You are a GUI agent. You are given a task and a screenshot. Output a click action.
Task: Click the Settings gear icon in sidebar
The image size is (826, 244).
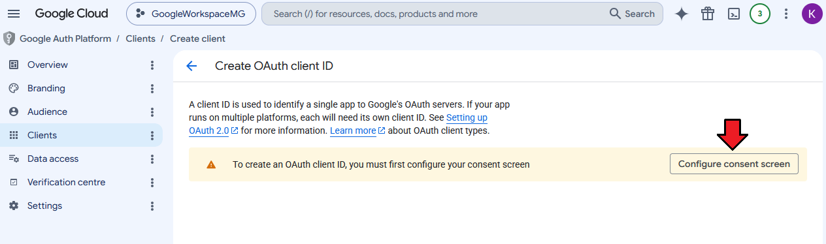point(13,206)
